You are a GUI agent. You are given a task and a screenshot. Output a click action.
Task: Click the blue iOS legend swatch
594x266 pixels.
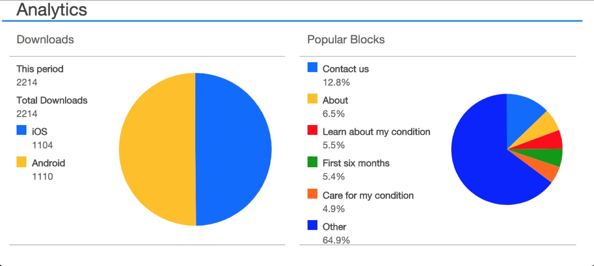22,130
